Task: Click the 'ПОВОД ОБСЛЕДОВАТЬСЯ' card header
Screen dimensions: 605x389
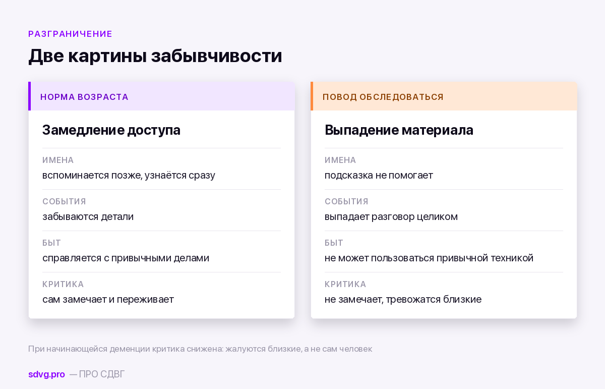Action: (444, 96)
